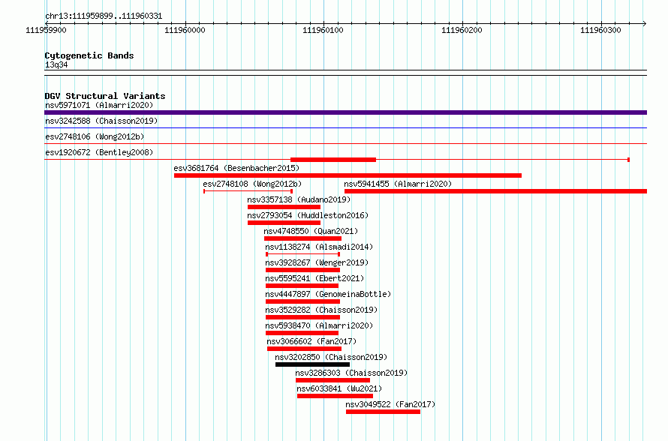Screen dimensions: 668x441
Task: Click the 111959900 ruler position label
Action: [x=46, y=30]
